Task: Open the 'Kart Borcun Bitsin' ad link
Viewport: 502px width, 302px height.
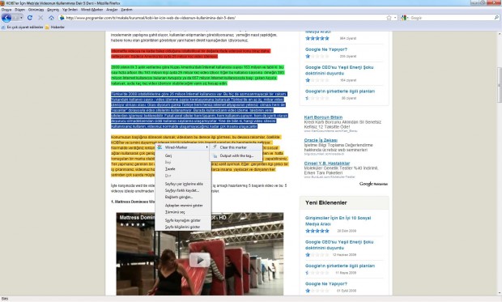Action: [323, 117]
